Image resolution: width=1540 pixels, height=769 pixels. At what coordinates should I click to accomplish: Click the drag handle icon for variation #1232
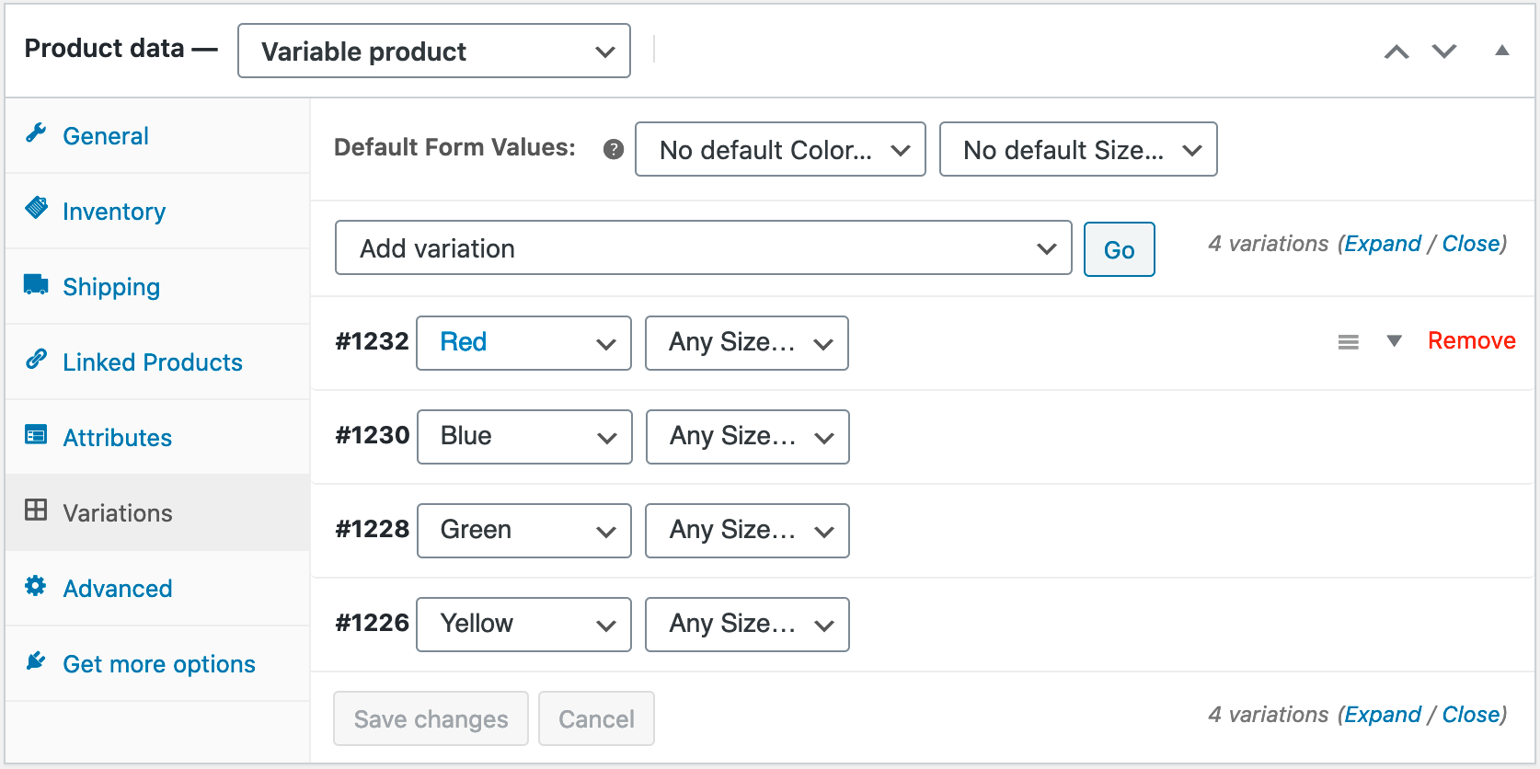[x=1348, y=342]
